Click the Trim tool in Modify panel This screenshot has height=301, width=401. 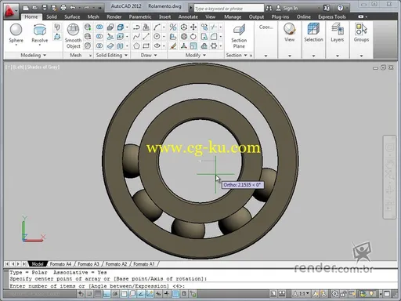214,27
